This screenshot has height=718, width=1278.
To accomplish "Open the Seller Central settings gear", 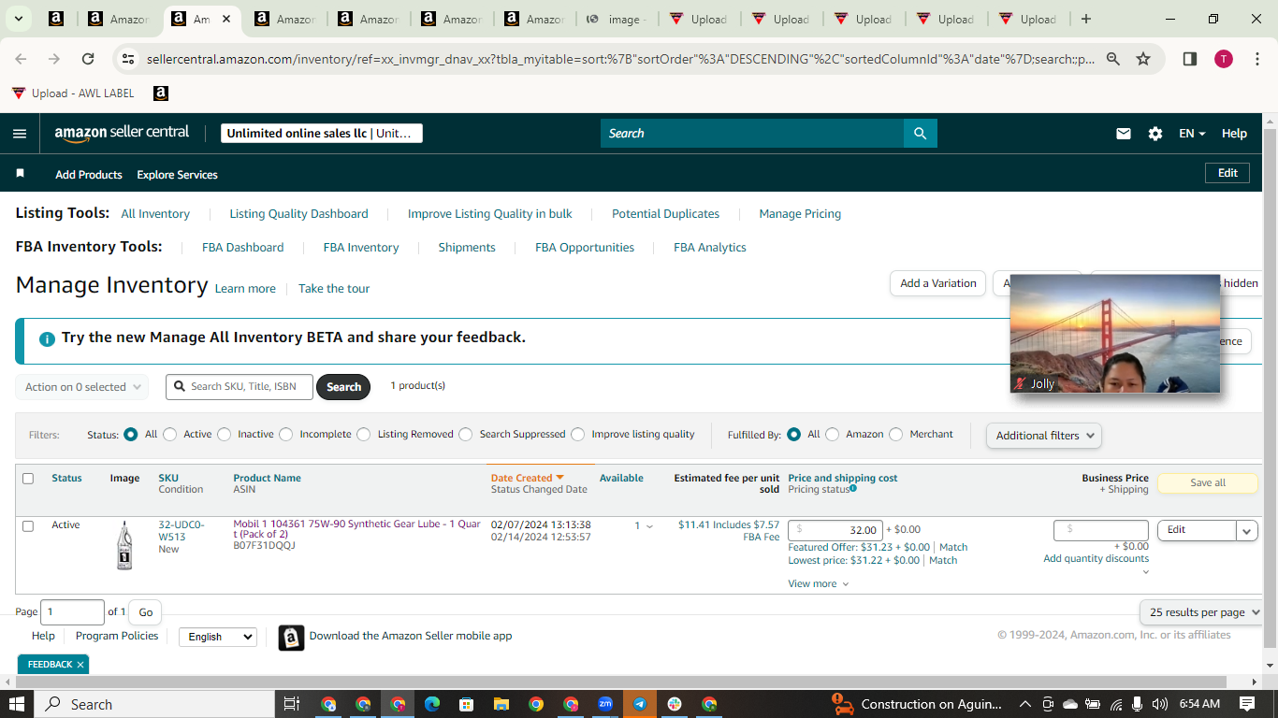I will point(1155,134).
